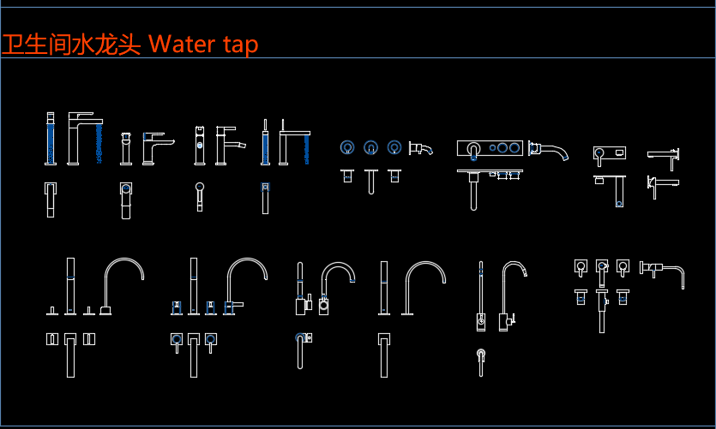Select the fourth large gooseneck spout side view
This screenshot has width=716, height=429.
tap(424, 288)
